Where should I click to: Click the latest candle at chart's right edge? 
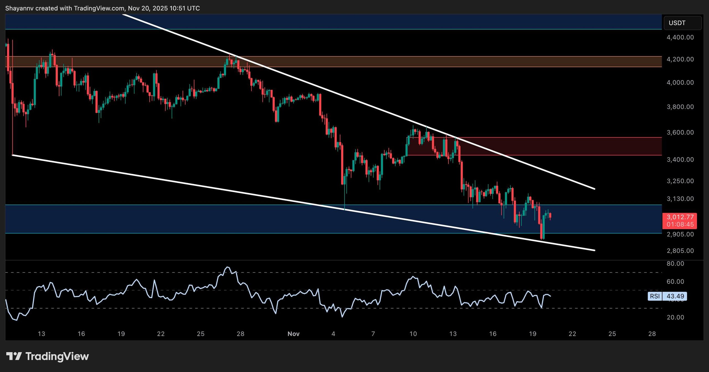[550, 215]
